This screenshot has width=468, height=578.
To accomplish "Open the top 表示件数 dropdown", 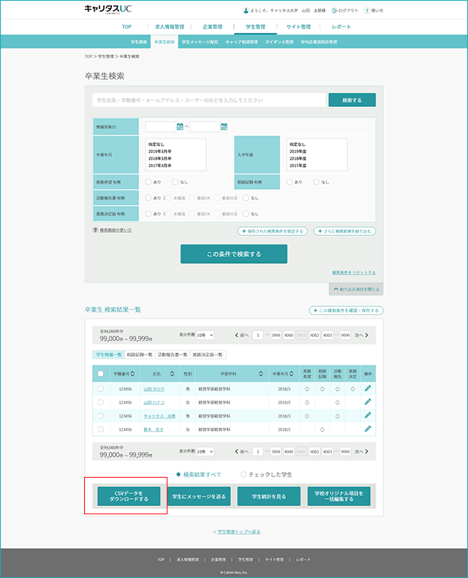I will tap(205, 335).
